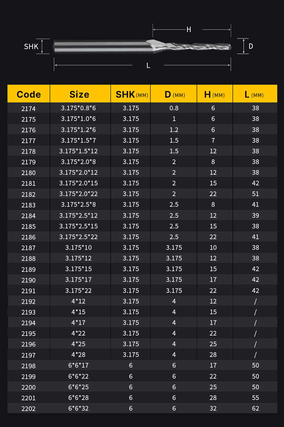Click the L value 51 in row 2182
Screen dimensions: 284x427
[x=256, y=194]
